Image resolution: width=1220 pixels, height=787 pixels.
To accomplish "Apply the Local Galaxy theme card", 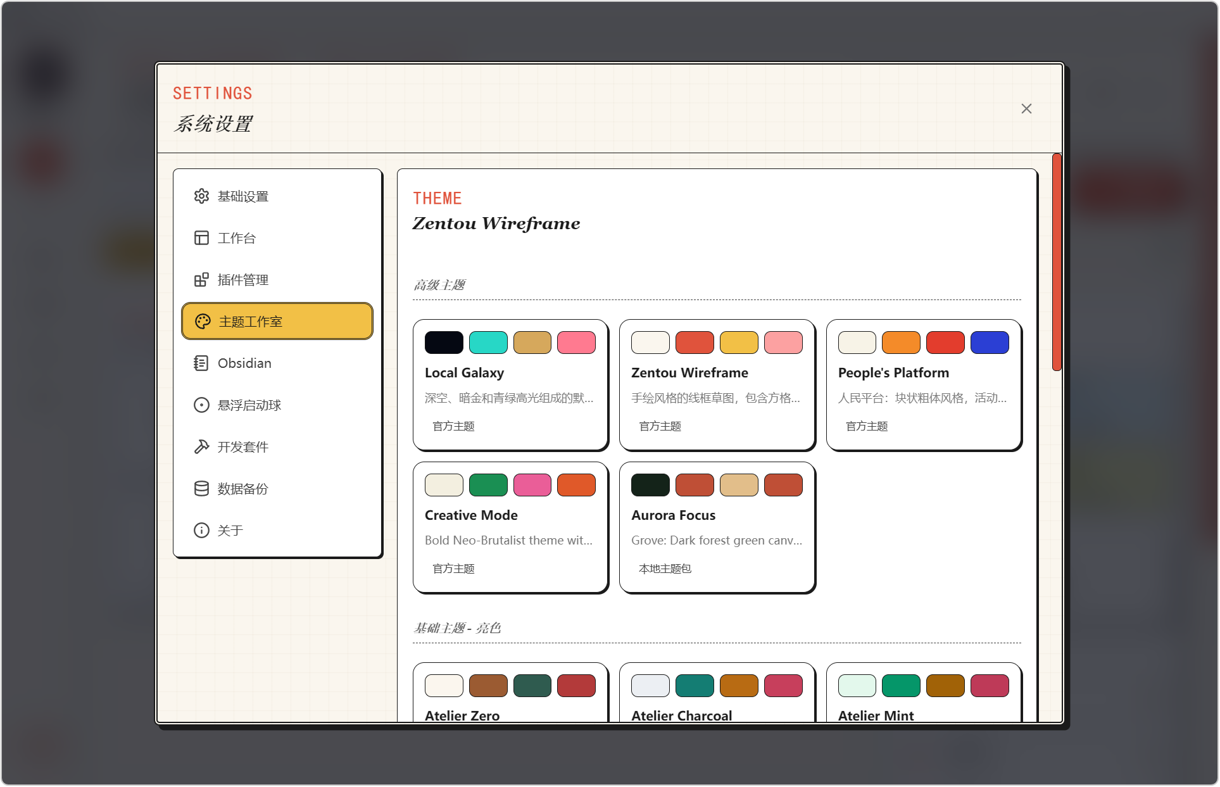I will click(x=510, y=385).
